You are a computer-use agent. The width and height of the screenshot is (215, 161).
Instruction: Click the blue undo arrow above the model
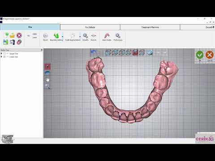94,52
